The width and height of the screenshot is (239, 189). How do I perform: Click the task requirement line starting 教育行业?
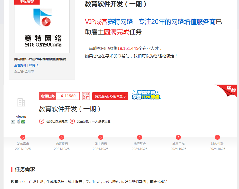pyautogui.click(x=89, y=182)
